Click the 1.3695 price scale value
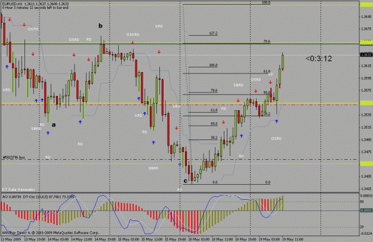This screenshot has height=242, width=373. tap(366, 17)
